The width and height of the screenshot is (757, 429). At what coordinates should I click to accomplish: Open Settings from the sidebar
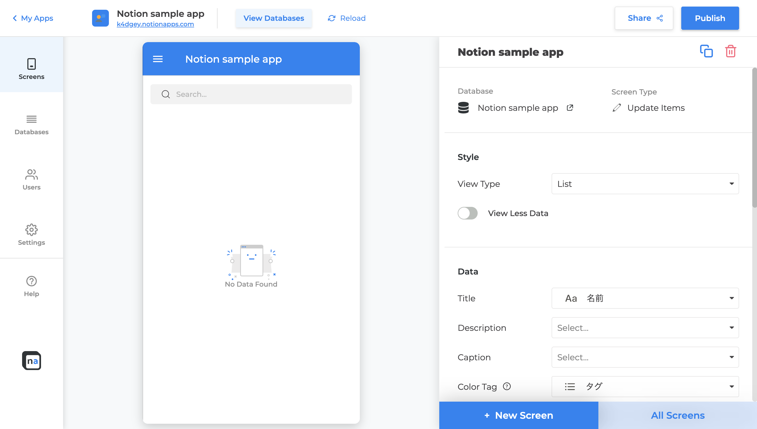(x=32, y=235)
